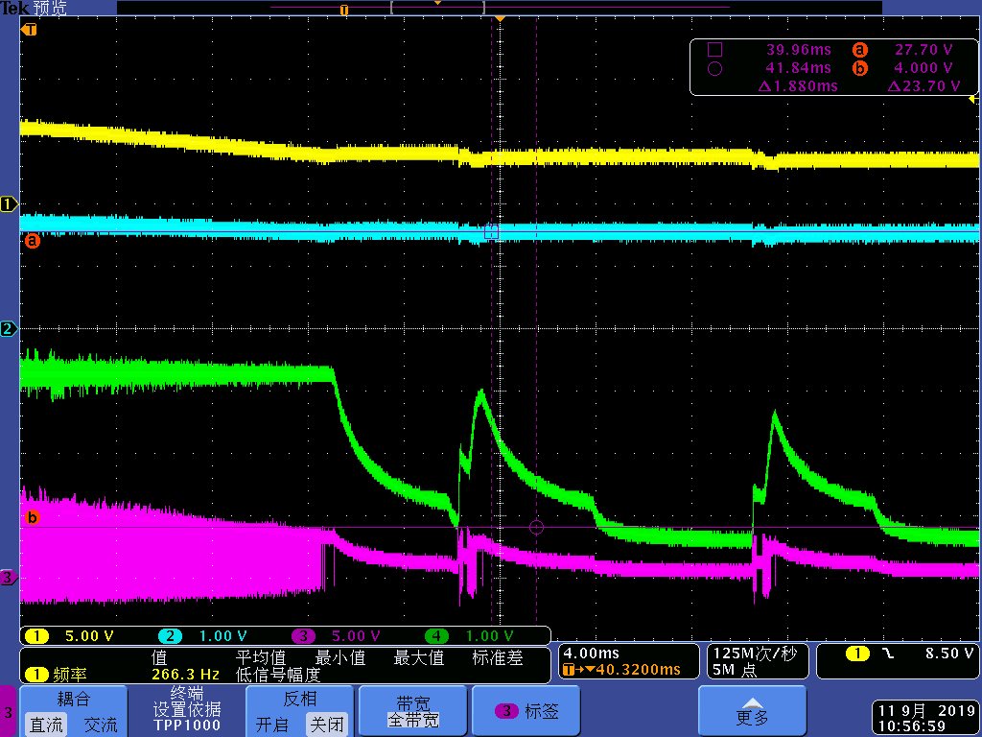Click the waveform overview bar bracket window
The height and width of the screenshot is (737, 982).
437,8
